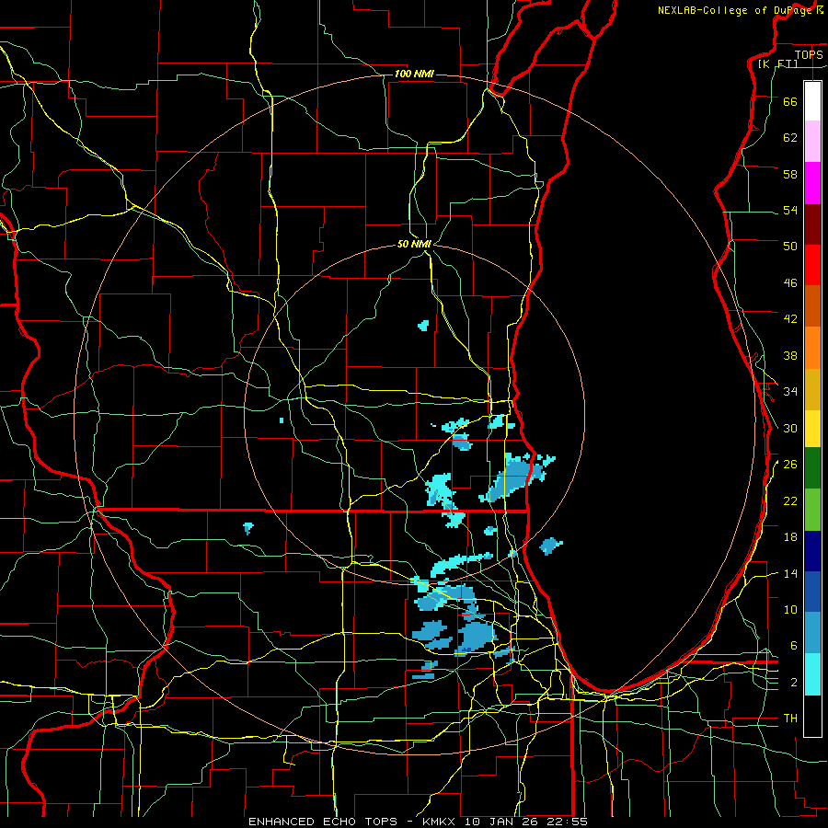The height and width of the screenshot is (828, 828).
Task: Click the "K FT" units label
Action: click(x=777, y=63)
